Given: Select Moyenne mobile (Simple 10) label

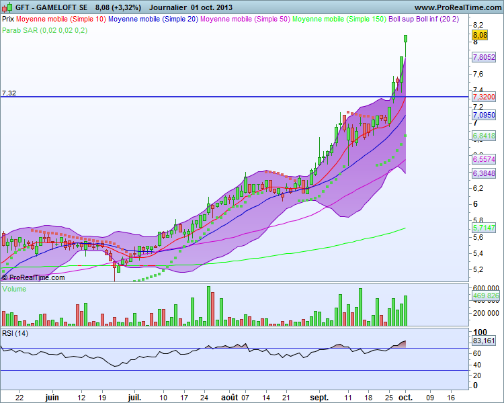Looking at the screenshot, I should pos(61,19).
